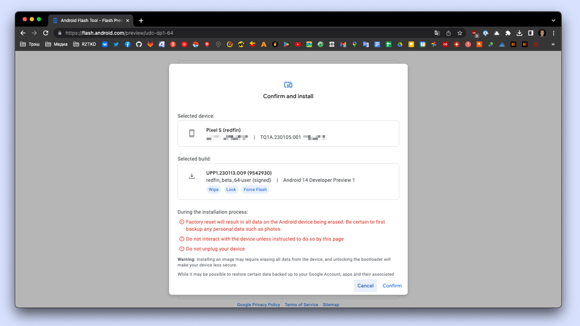Open the Google Photos bookmark

(x=434, y=44)
